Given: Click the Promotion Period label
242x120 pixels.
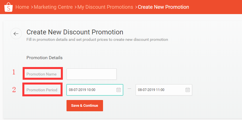Looking at the screenshot, I should 42,90.
